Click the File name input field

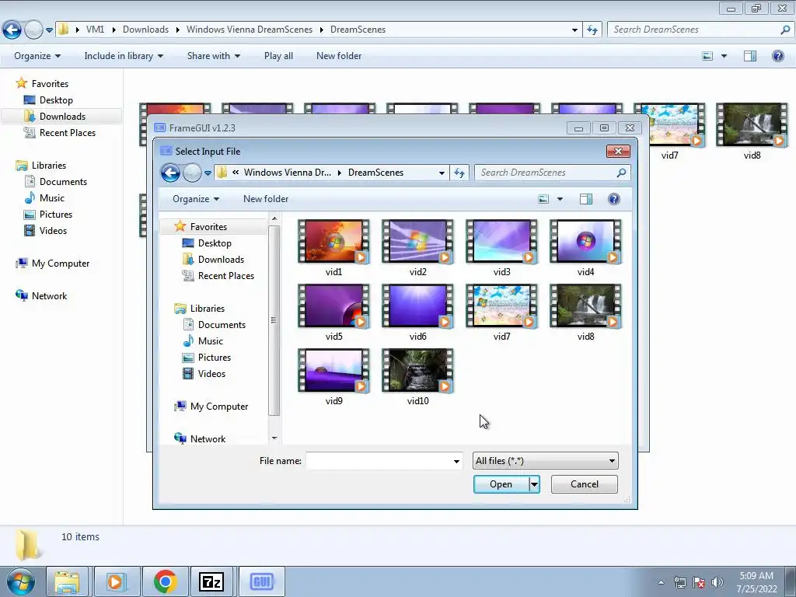click(x=379, y=461)
